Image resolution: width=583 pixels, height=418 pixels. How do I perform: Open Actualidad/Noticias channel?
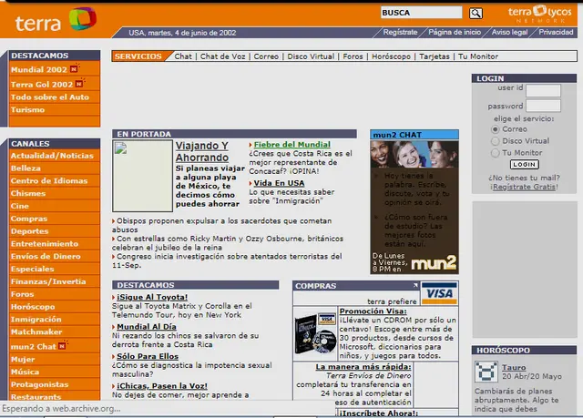pos(55,156)
